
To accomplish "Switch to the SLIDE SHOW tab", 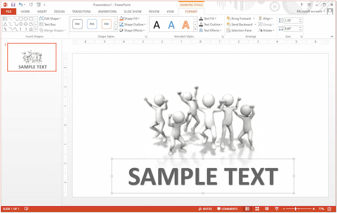I will (x=133, y=11).
